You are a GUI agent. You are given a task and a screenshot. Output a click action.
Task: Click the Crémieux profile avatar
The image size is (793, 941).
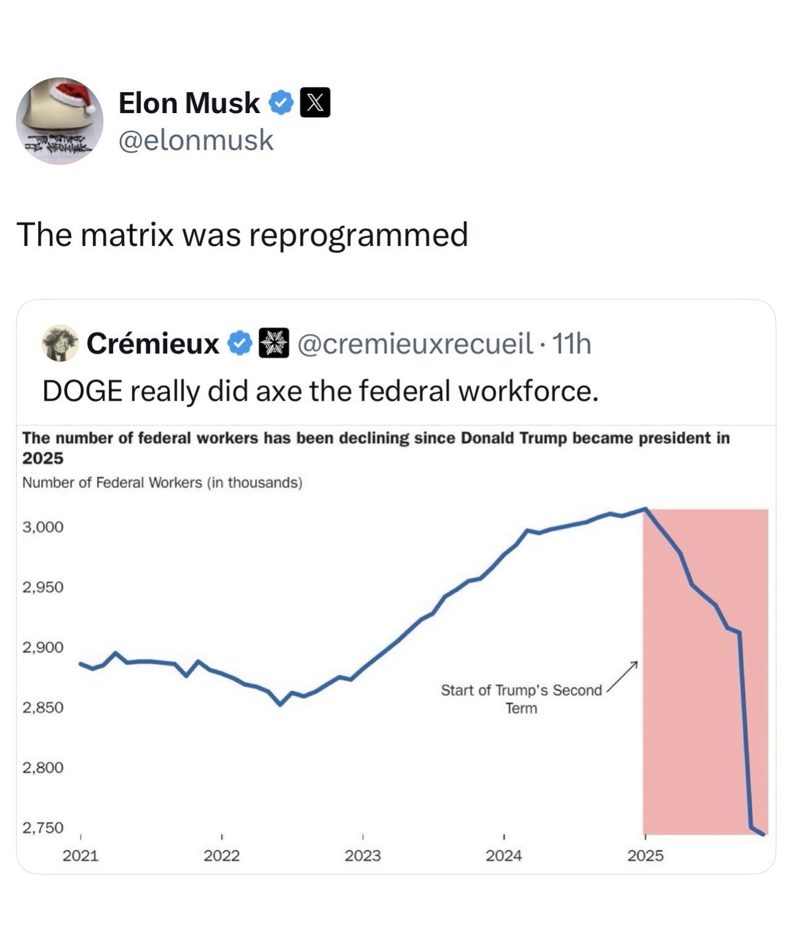60,343
